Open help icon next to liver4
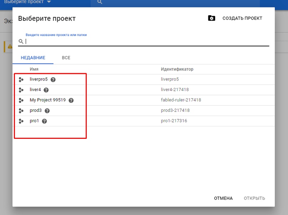Image resolution: width=288 pixels, height=215 pixels. point(46,90)
